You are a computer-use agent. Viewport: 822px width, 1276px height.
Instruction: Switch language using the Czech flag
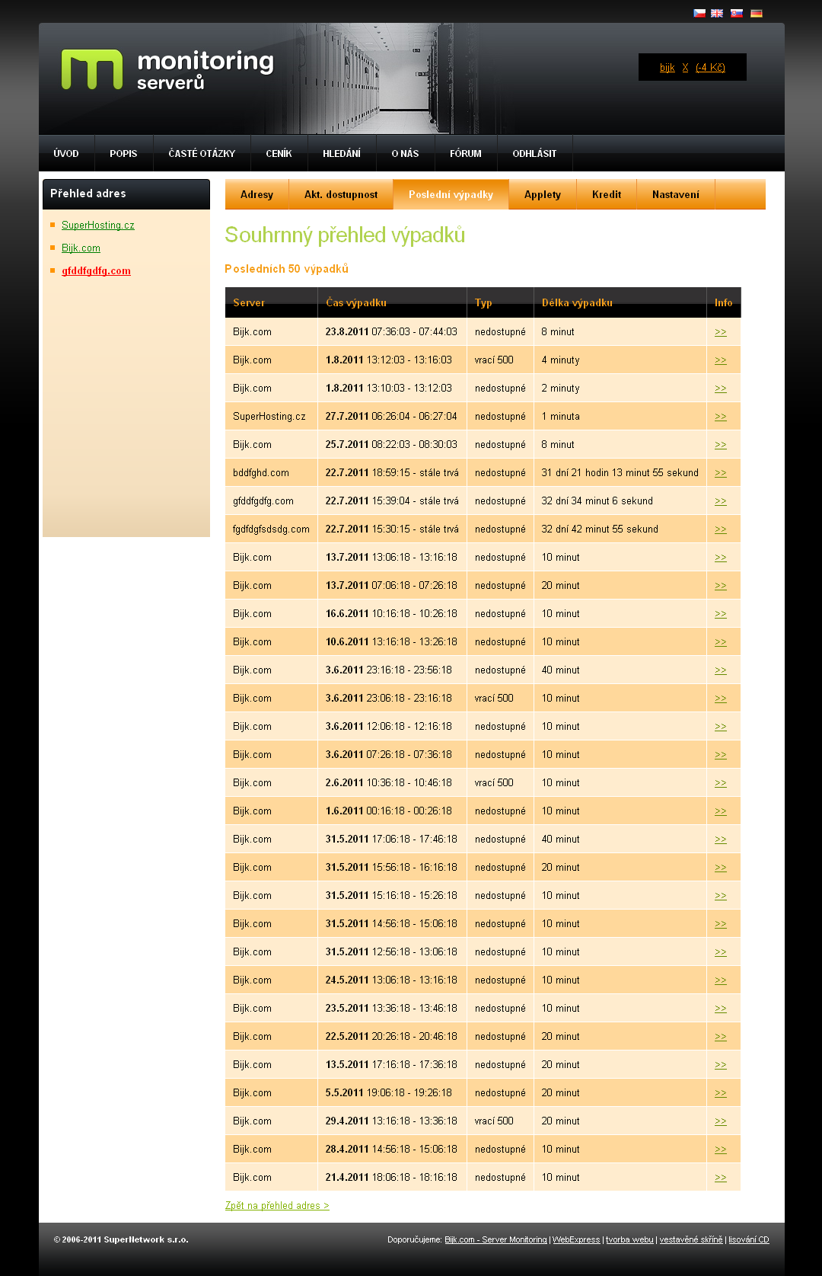[699, 13]
